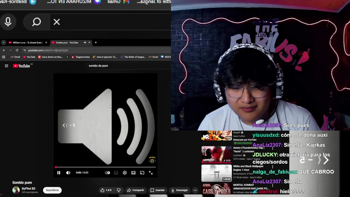Pause the Sonido pum video

59,173
